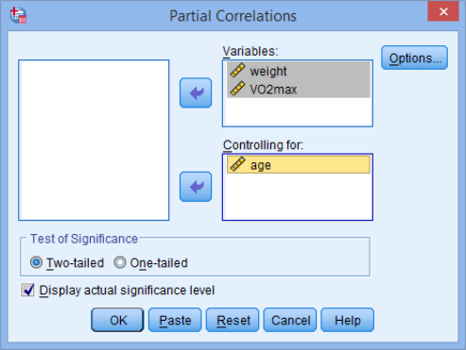Toggle Display actual significance level checkbox
This screenshot has width=466, height=350.
coord(27,290)
